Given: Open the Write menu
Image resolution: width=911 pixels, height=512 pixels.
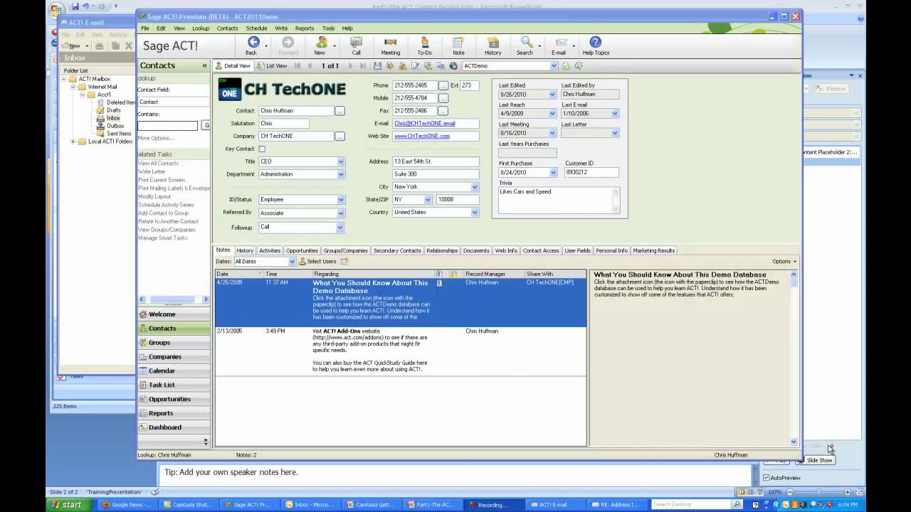Looking at the screenshot, I should coord(281,28).
